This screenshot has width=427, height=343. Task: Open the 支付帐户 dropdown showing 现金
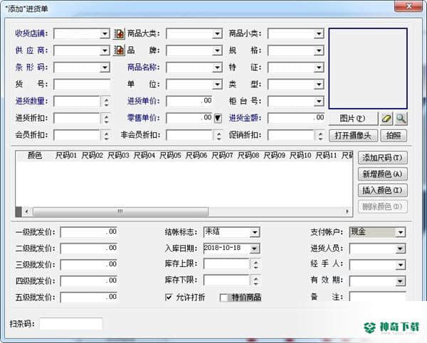click(401, 232)
